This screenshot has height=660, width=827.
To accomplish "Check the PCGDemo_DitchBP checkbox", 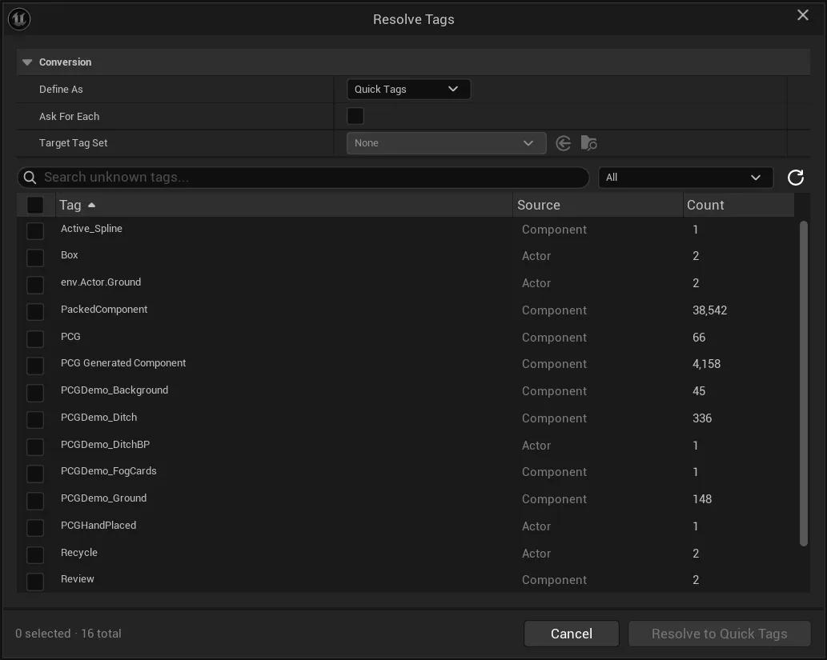I will coord(35,446).
